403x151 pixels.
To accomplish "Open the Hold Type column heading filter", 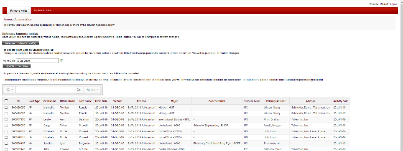I will coord(34,101).
